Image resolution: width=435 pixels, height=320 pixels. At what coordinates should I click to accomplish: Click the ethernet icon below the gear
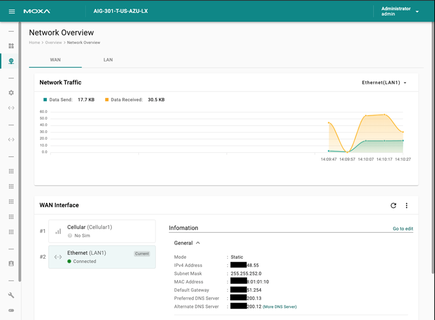point(11,108)
